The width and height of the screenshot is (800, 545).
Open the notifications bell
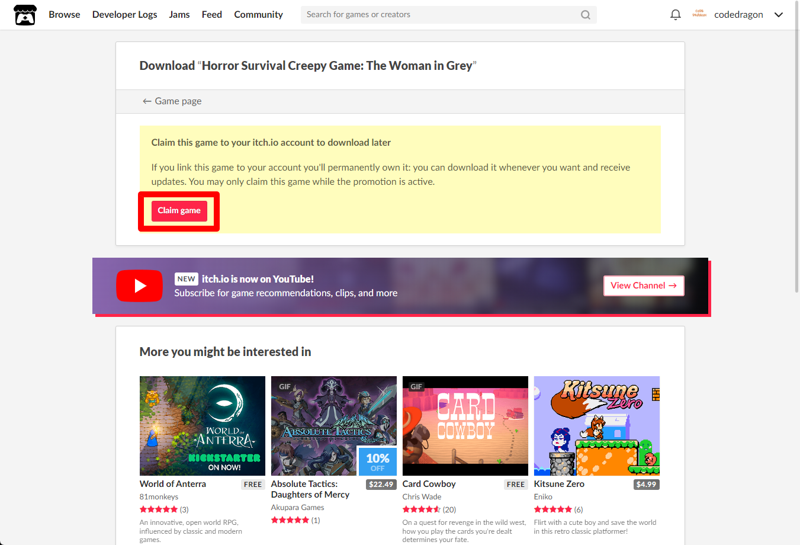[x=675, y=15]
